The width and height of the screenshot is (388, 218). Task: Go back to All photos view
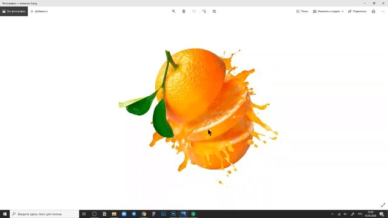14,12
